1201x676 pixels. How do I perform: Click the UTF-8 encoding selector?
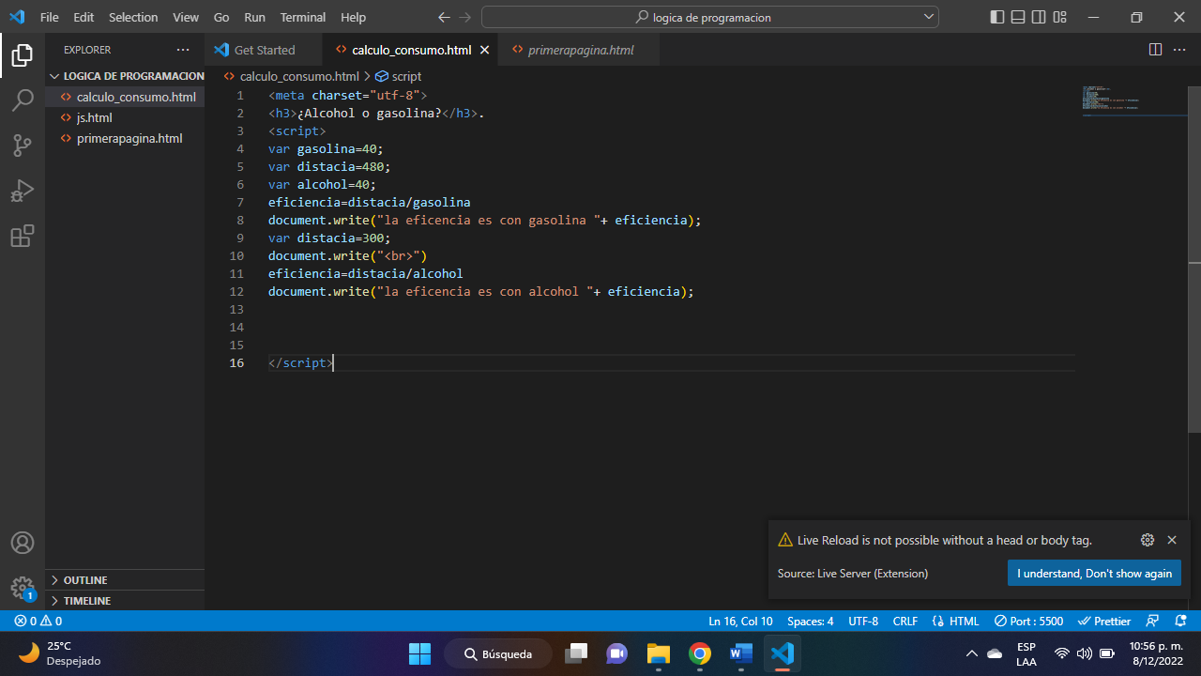point(863,621)
